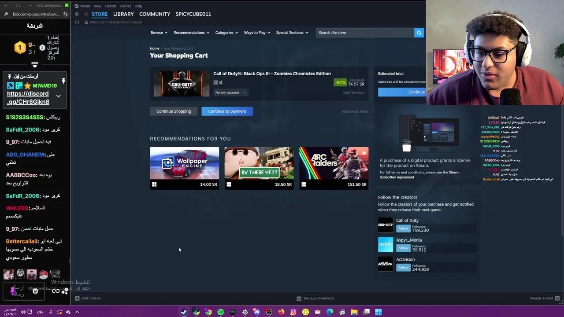Open Black Ops III cart item image

click(182, 84)
